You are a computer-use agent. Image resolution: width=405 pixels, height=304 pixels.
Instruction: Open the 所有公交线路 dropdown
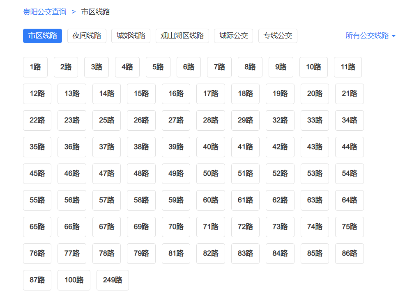(x=370, y=36)
